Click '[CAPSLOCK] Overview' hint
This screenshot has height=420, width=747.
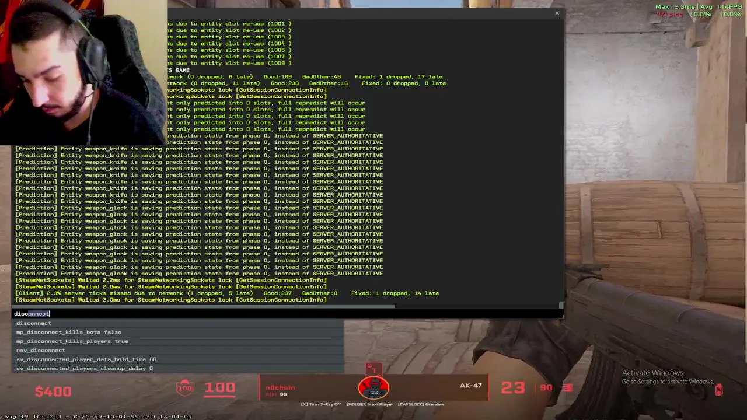click(421, 404)
